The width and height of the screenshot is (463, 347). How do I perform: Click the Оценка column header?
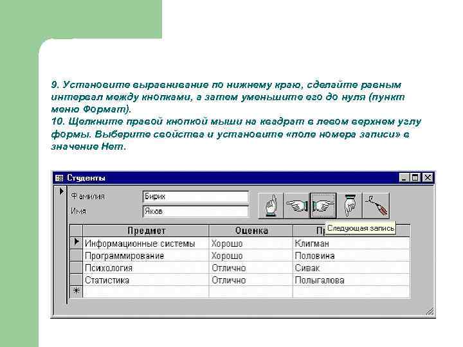(x=251, y=231)
